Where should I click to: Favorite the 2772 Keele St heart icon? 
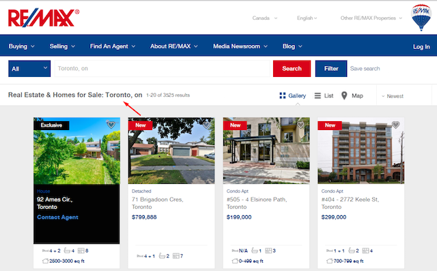coord(395,125)
